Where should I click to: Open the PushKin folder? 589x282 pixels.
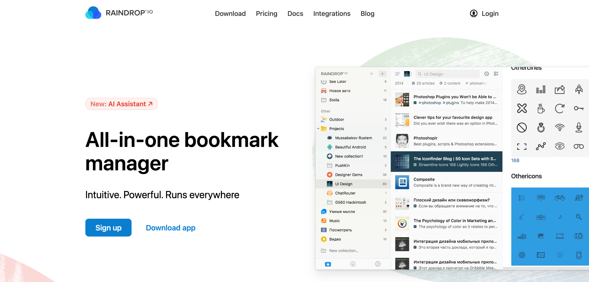pyautogui.click(x=353, y=165)
